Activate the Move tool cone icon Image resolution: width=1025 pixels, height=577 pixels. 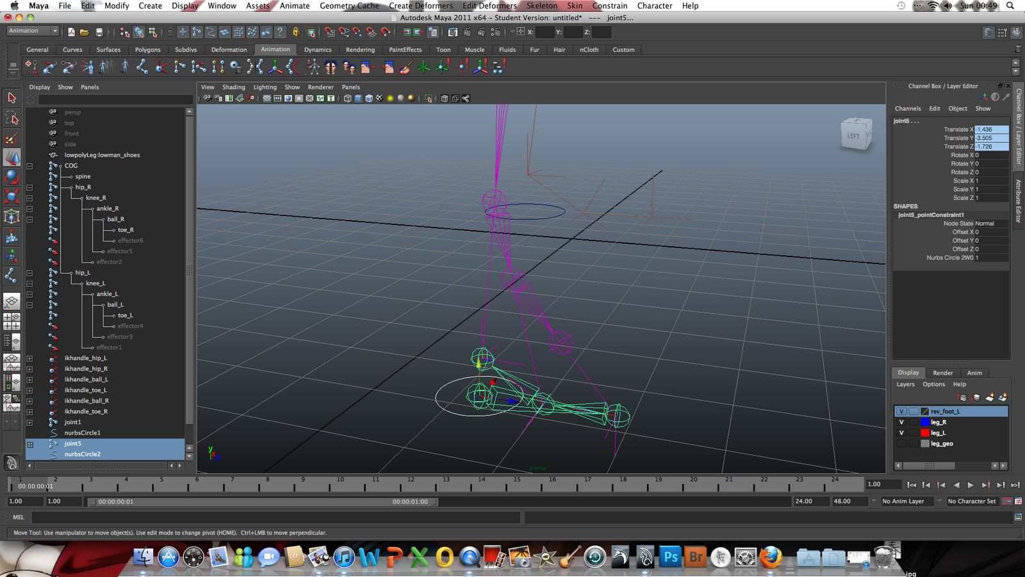click(x=12, y=158)
